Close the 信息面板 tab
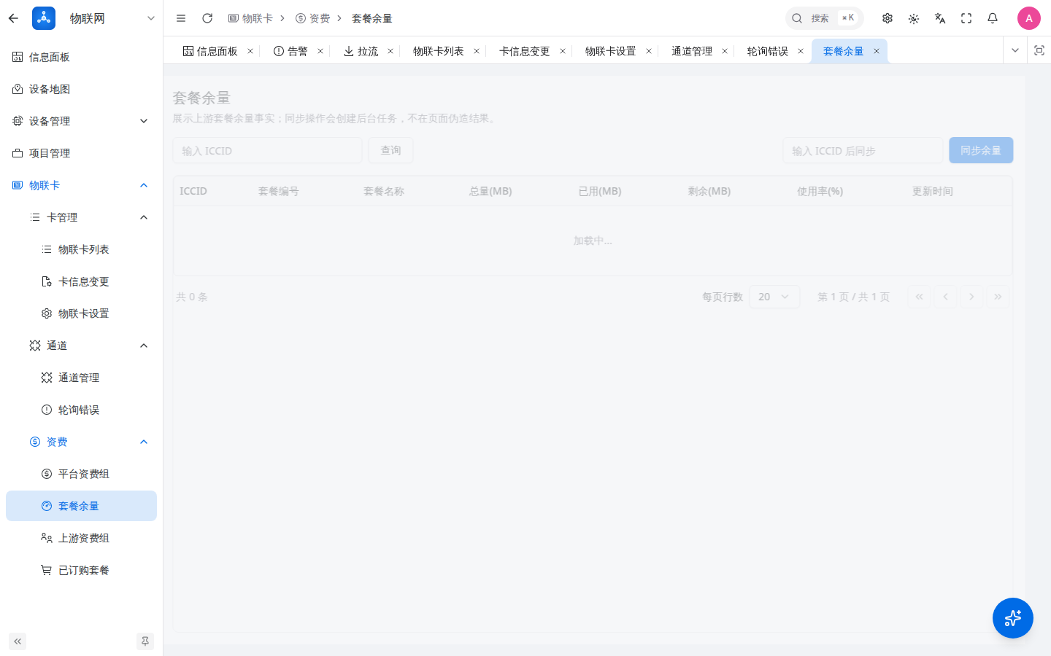 [250, 51]
